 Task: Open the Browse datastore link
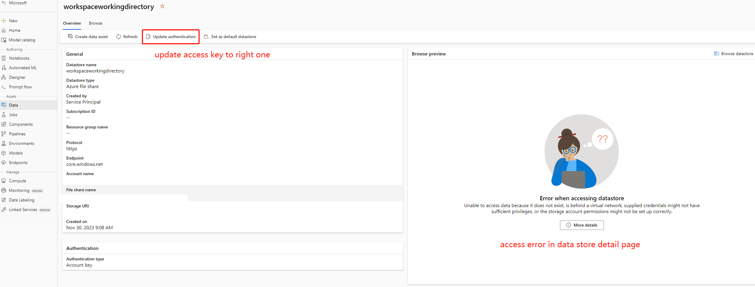pos(733,54)
